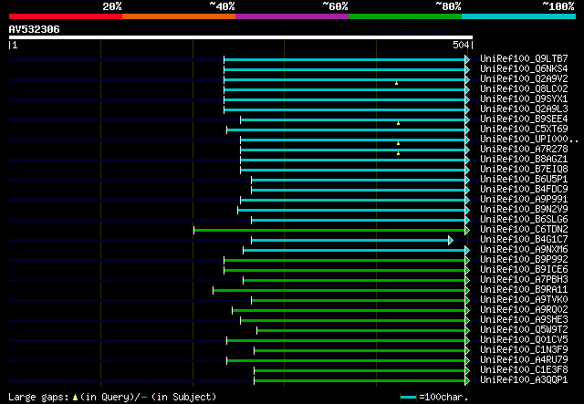Viewport: 584px width, 404px height.
Task: Select the green alignment bar for UniRef100_B9RA11
Action: point(339,290)
